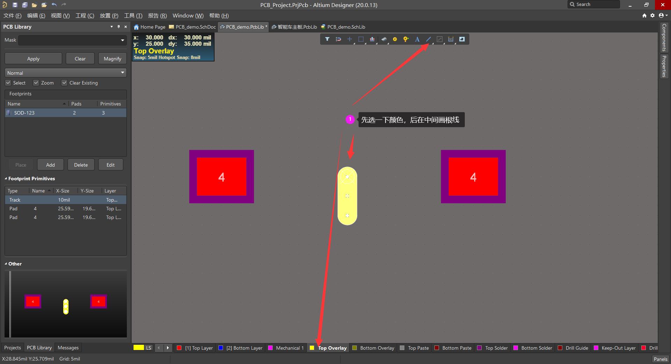Select the [1] Top Layer tab
This screenshot has width=671, height=364.
coord(195,348)
